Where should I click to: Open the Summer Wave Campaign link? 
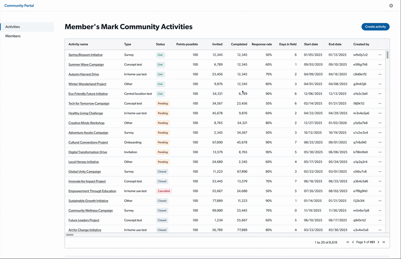(86, 65)
